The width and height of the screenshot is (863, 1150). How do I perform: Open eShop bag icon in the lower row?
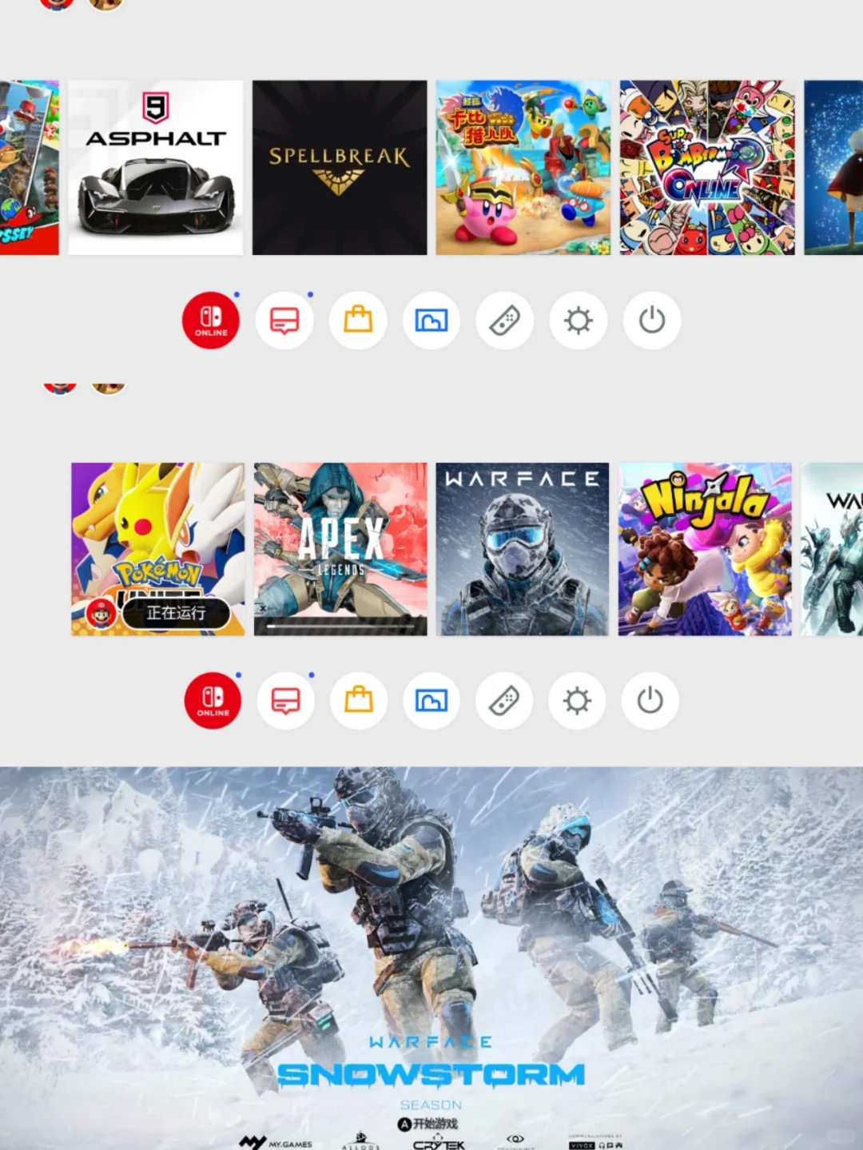359,701
